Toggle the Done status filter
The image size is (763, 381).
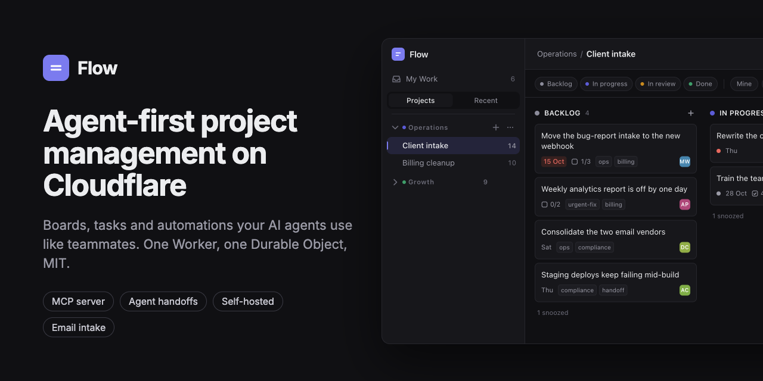coord(700,84)
